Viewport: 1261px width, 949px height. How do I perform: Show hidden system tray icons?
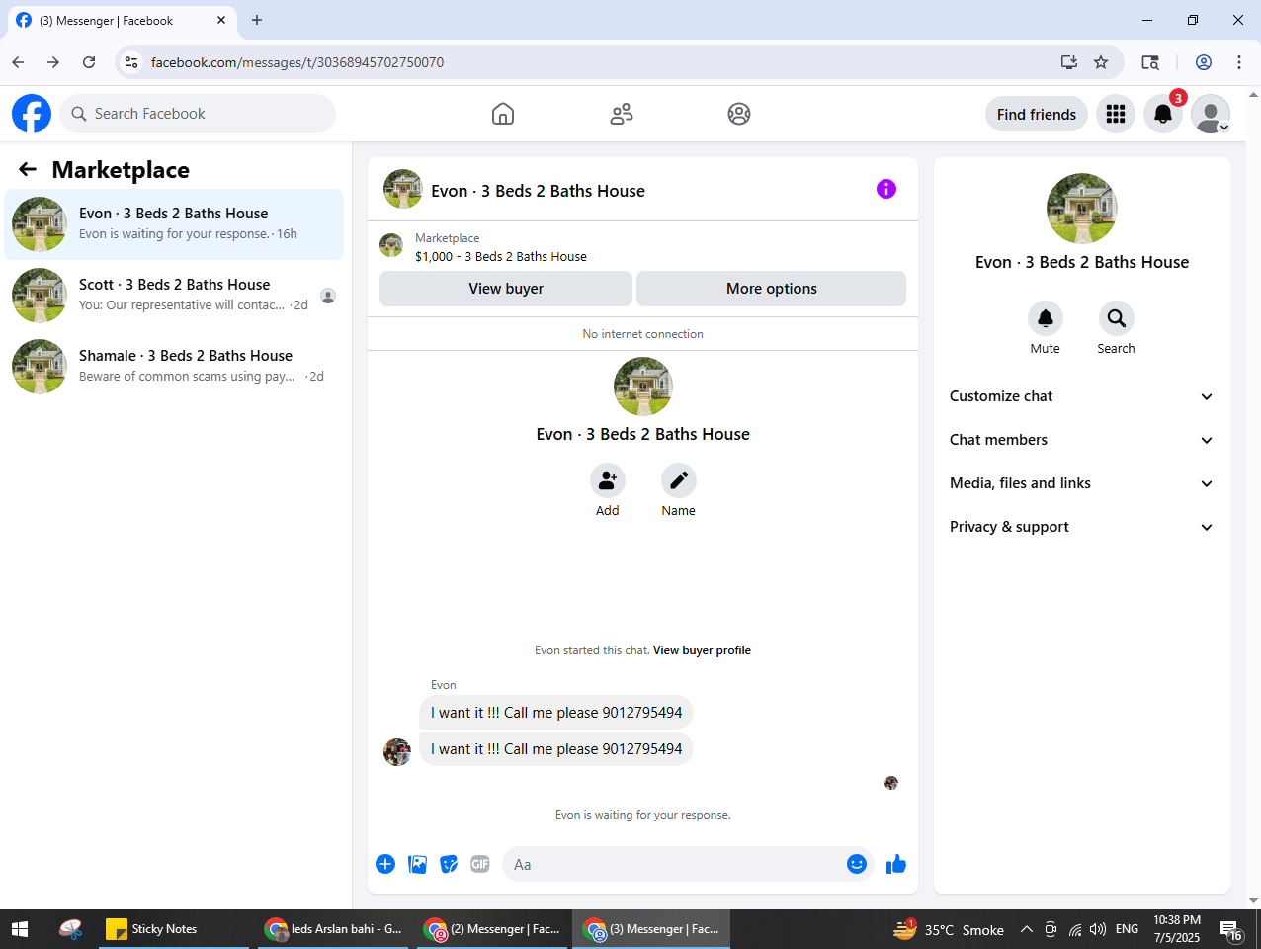[1026, 929]
